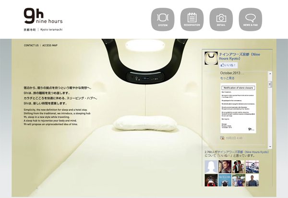Image resolution: width=288 pixels, height=198 pixels.
Task: Click the default silhouette fan avatar
Action: pyautogui.click(x=211, y=167)
